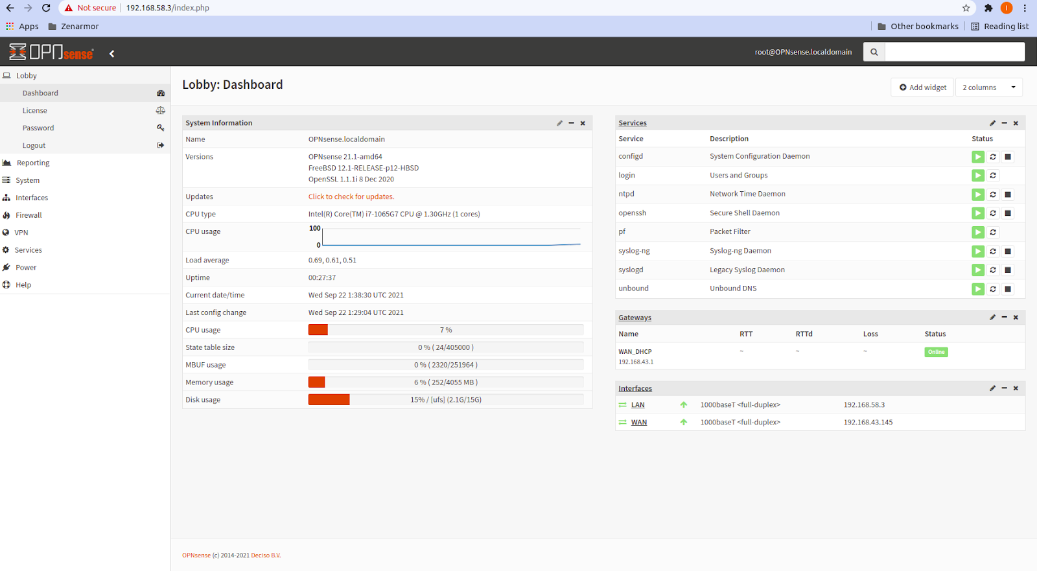Stop the ntpd service
Screen dimensions: 1037x571
(x=1008, y=194)
